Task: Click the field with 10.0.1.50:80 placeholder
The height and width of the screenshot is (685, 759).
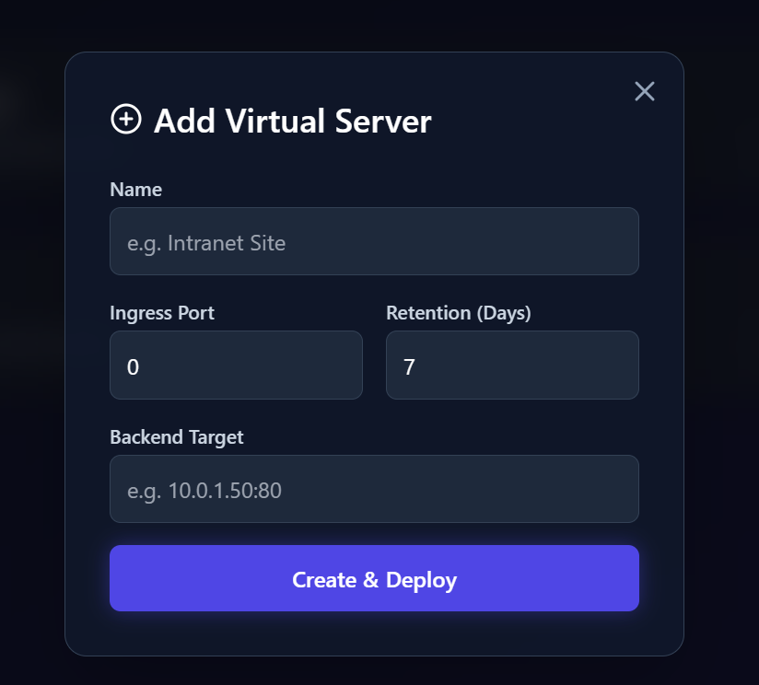Action: click(374, 489)
